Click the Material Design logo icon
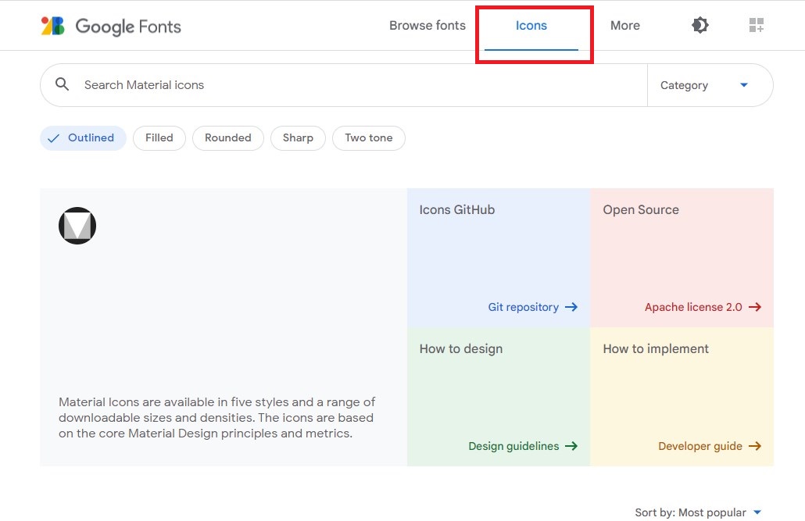The width and height of the screenshot is (805, 521). tap(77, 225)
